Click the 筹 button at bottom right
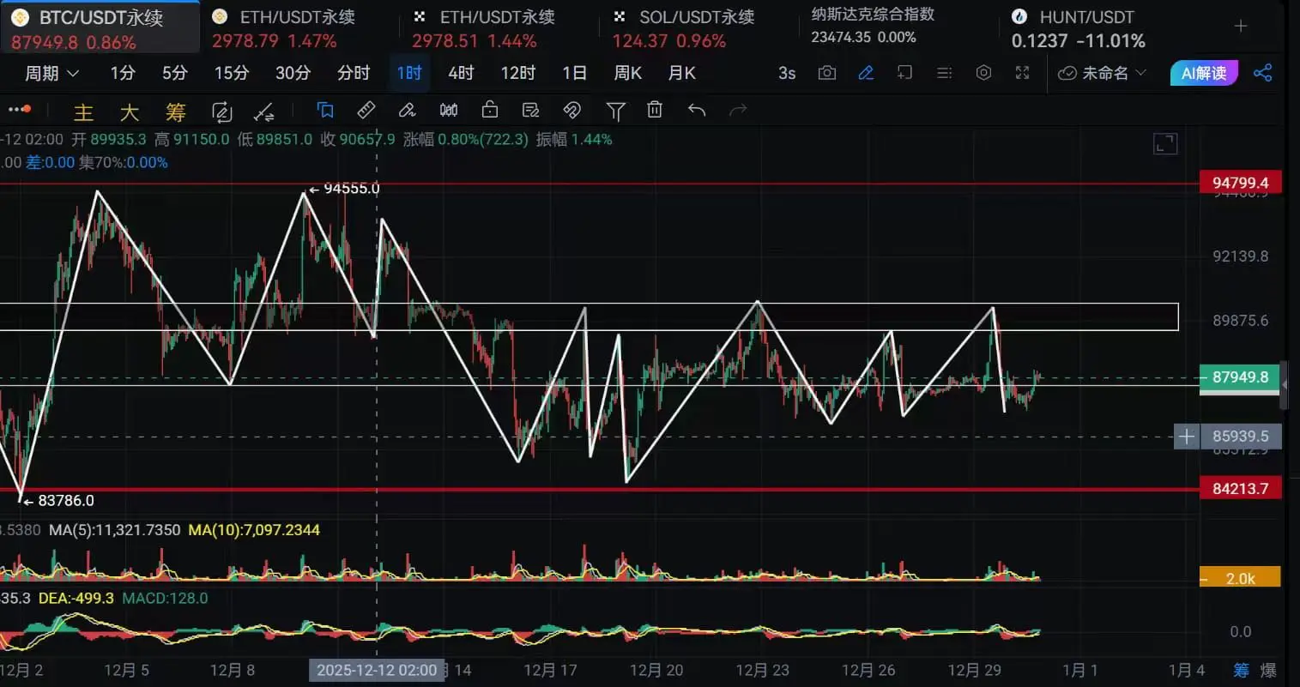This screenshot has width=1300, height=687. (x=1241, y=670)
